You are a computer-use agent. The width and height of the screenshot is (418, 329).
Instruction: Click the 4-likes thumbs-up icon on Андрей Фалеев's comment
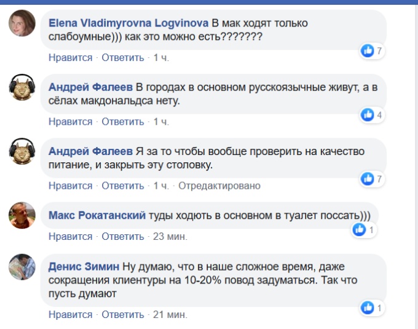(368, 115)
